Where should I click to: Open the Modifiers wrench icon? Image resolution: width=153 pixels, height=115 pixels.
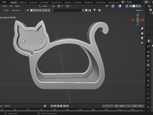point(148,85)
